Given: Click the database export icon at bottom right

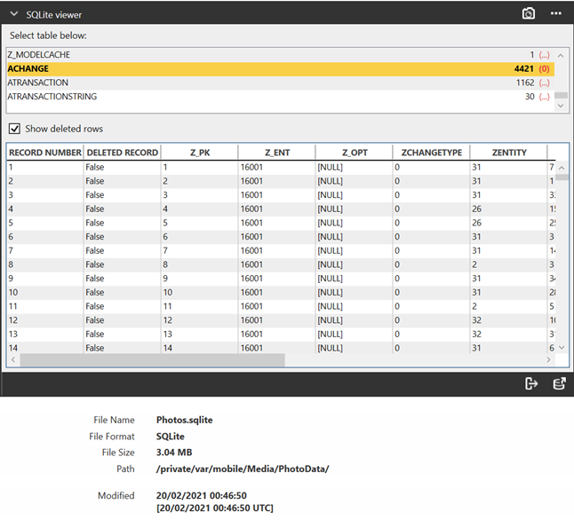Looking at the screenshot, I should (559, 383).
